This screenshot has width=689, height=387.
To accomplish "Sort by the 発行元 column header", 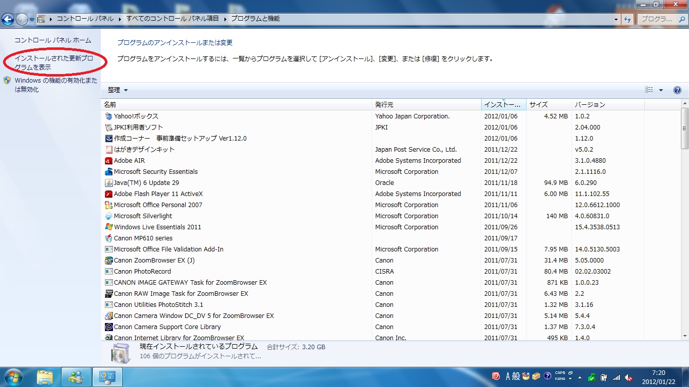I will pos(427,105).
